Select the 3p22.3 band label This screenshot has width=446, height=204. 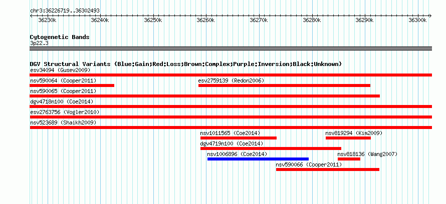point(39,43)
